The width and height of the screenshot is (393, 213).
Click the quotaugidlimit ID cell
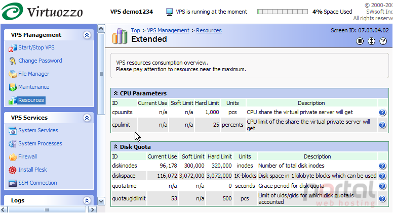pos(129,198)
